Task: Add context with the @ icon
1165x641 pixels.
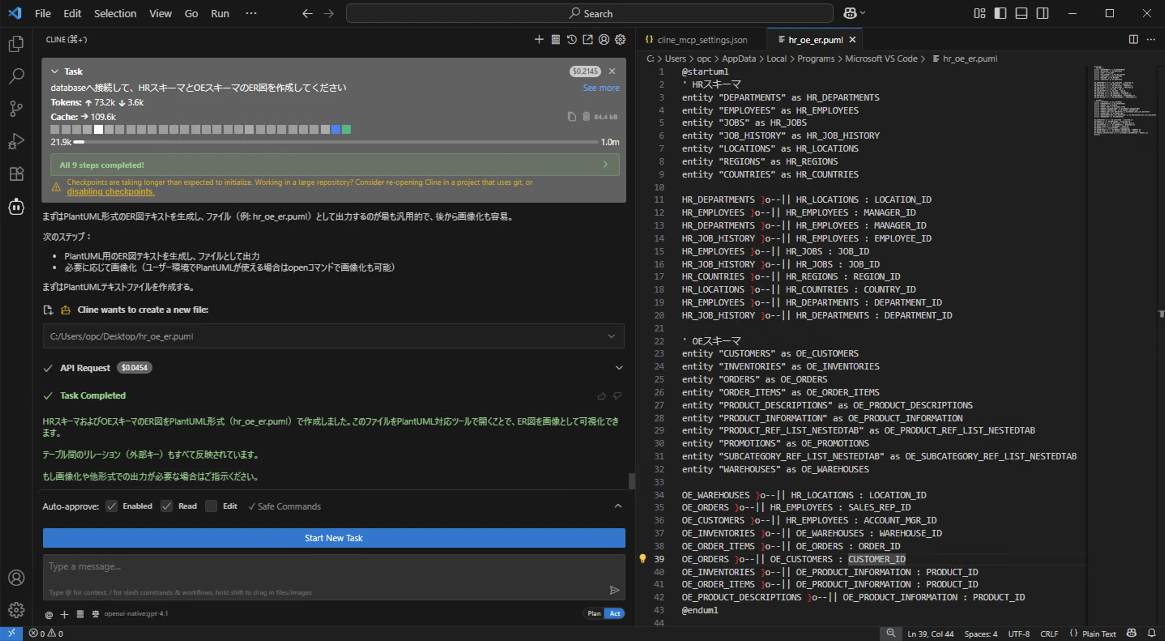Action: [x=49, y=614]
